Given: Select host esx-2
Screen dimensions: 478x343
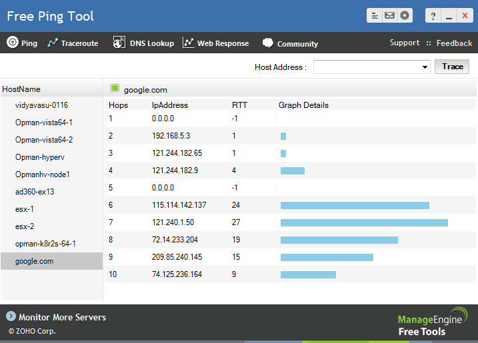Looking at the screenshot, I should tap(25, 226).
